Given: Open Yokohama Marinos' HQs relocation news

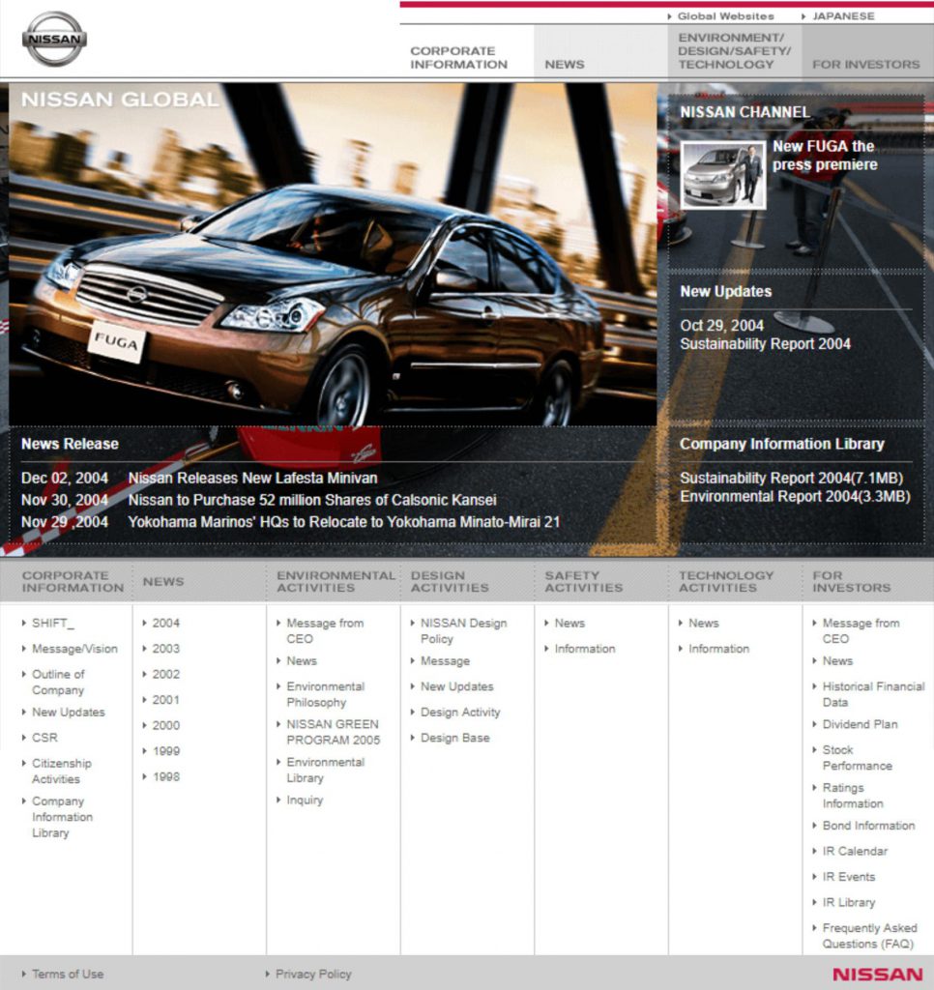Looking at the screenshot, I should coord(344,522).
